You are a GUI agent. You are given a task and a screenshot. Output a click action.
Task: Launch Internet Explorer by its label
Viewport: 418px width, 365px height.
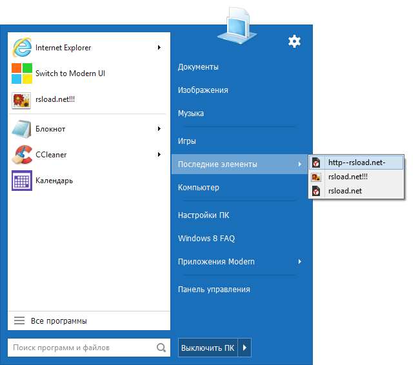pyautogui.click(x=63, y=48)
